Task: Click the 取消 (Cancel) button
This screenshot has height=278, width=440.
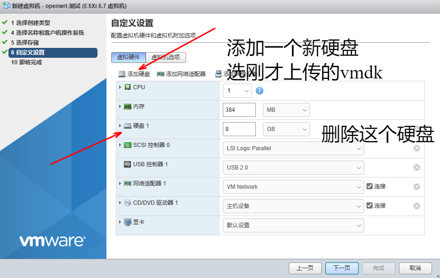Action: 416,268
